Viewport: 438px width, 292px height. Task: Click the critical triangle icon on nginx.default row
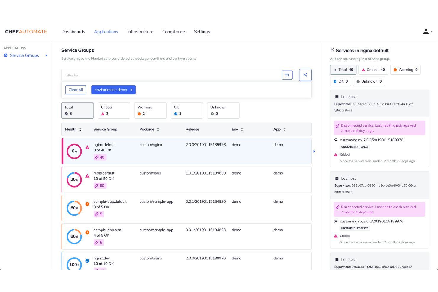click(87, 147)
